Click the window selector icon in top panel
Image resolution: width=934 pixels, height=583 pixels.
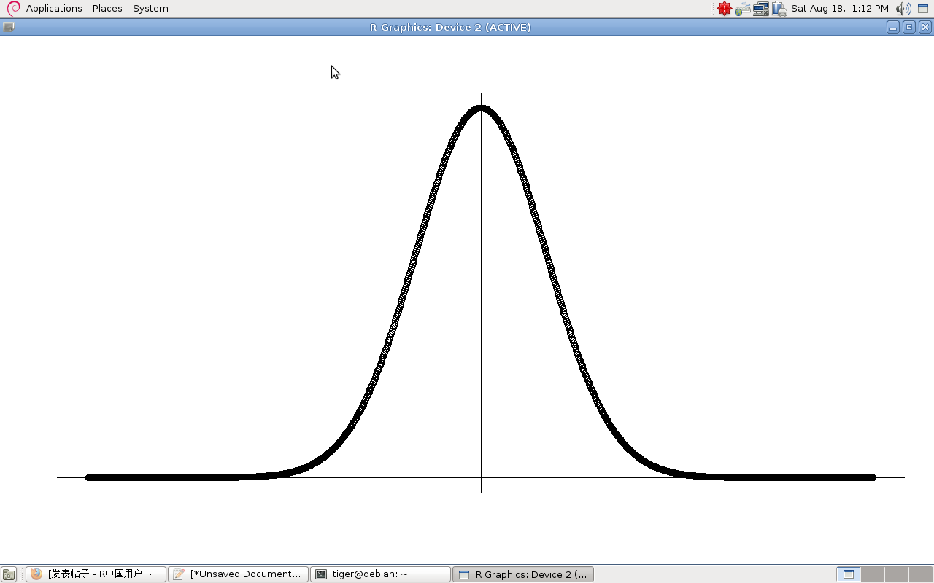coord(923,9)
